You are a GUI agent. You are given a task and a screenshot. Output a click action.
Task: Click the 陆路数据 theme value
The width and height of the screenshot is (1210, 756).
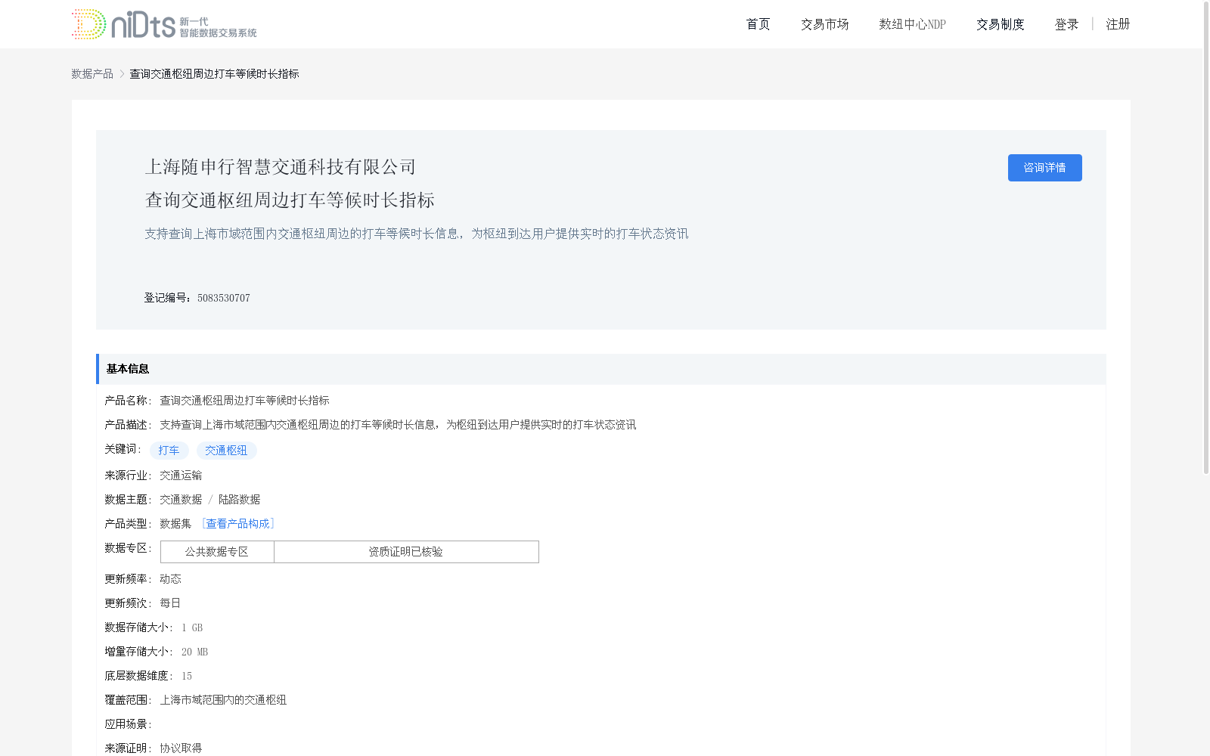coord(240,499)
